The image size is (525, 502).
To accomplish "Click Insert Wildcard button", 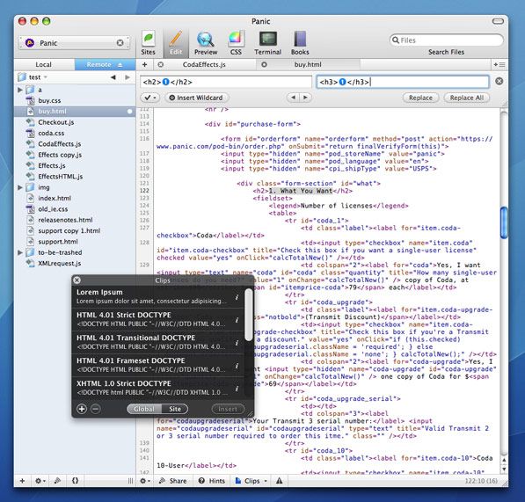I will 196,98.
